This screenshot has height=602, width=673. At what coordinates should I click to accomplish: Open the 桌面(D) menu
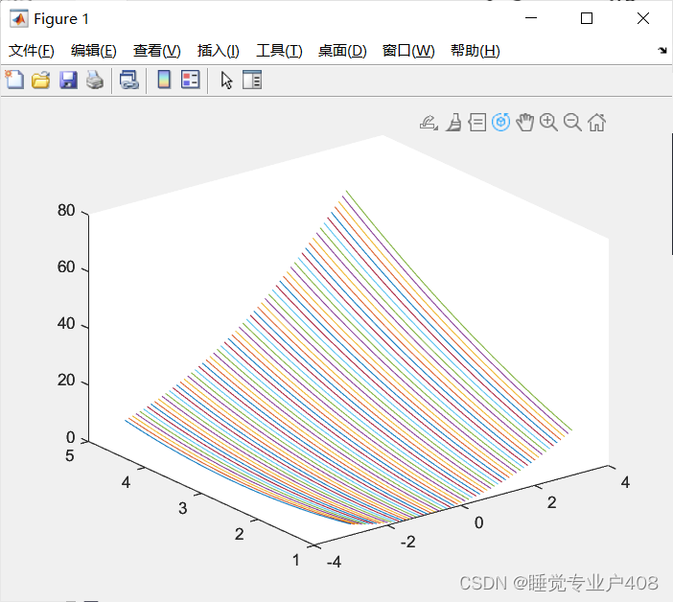tap(342, 51)
